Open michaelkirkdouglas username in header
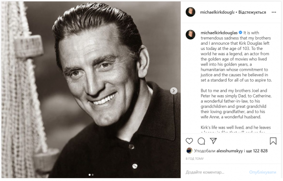The image size is (283, 181). 217,12
